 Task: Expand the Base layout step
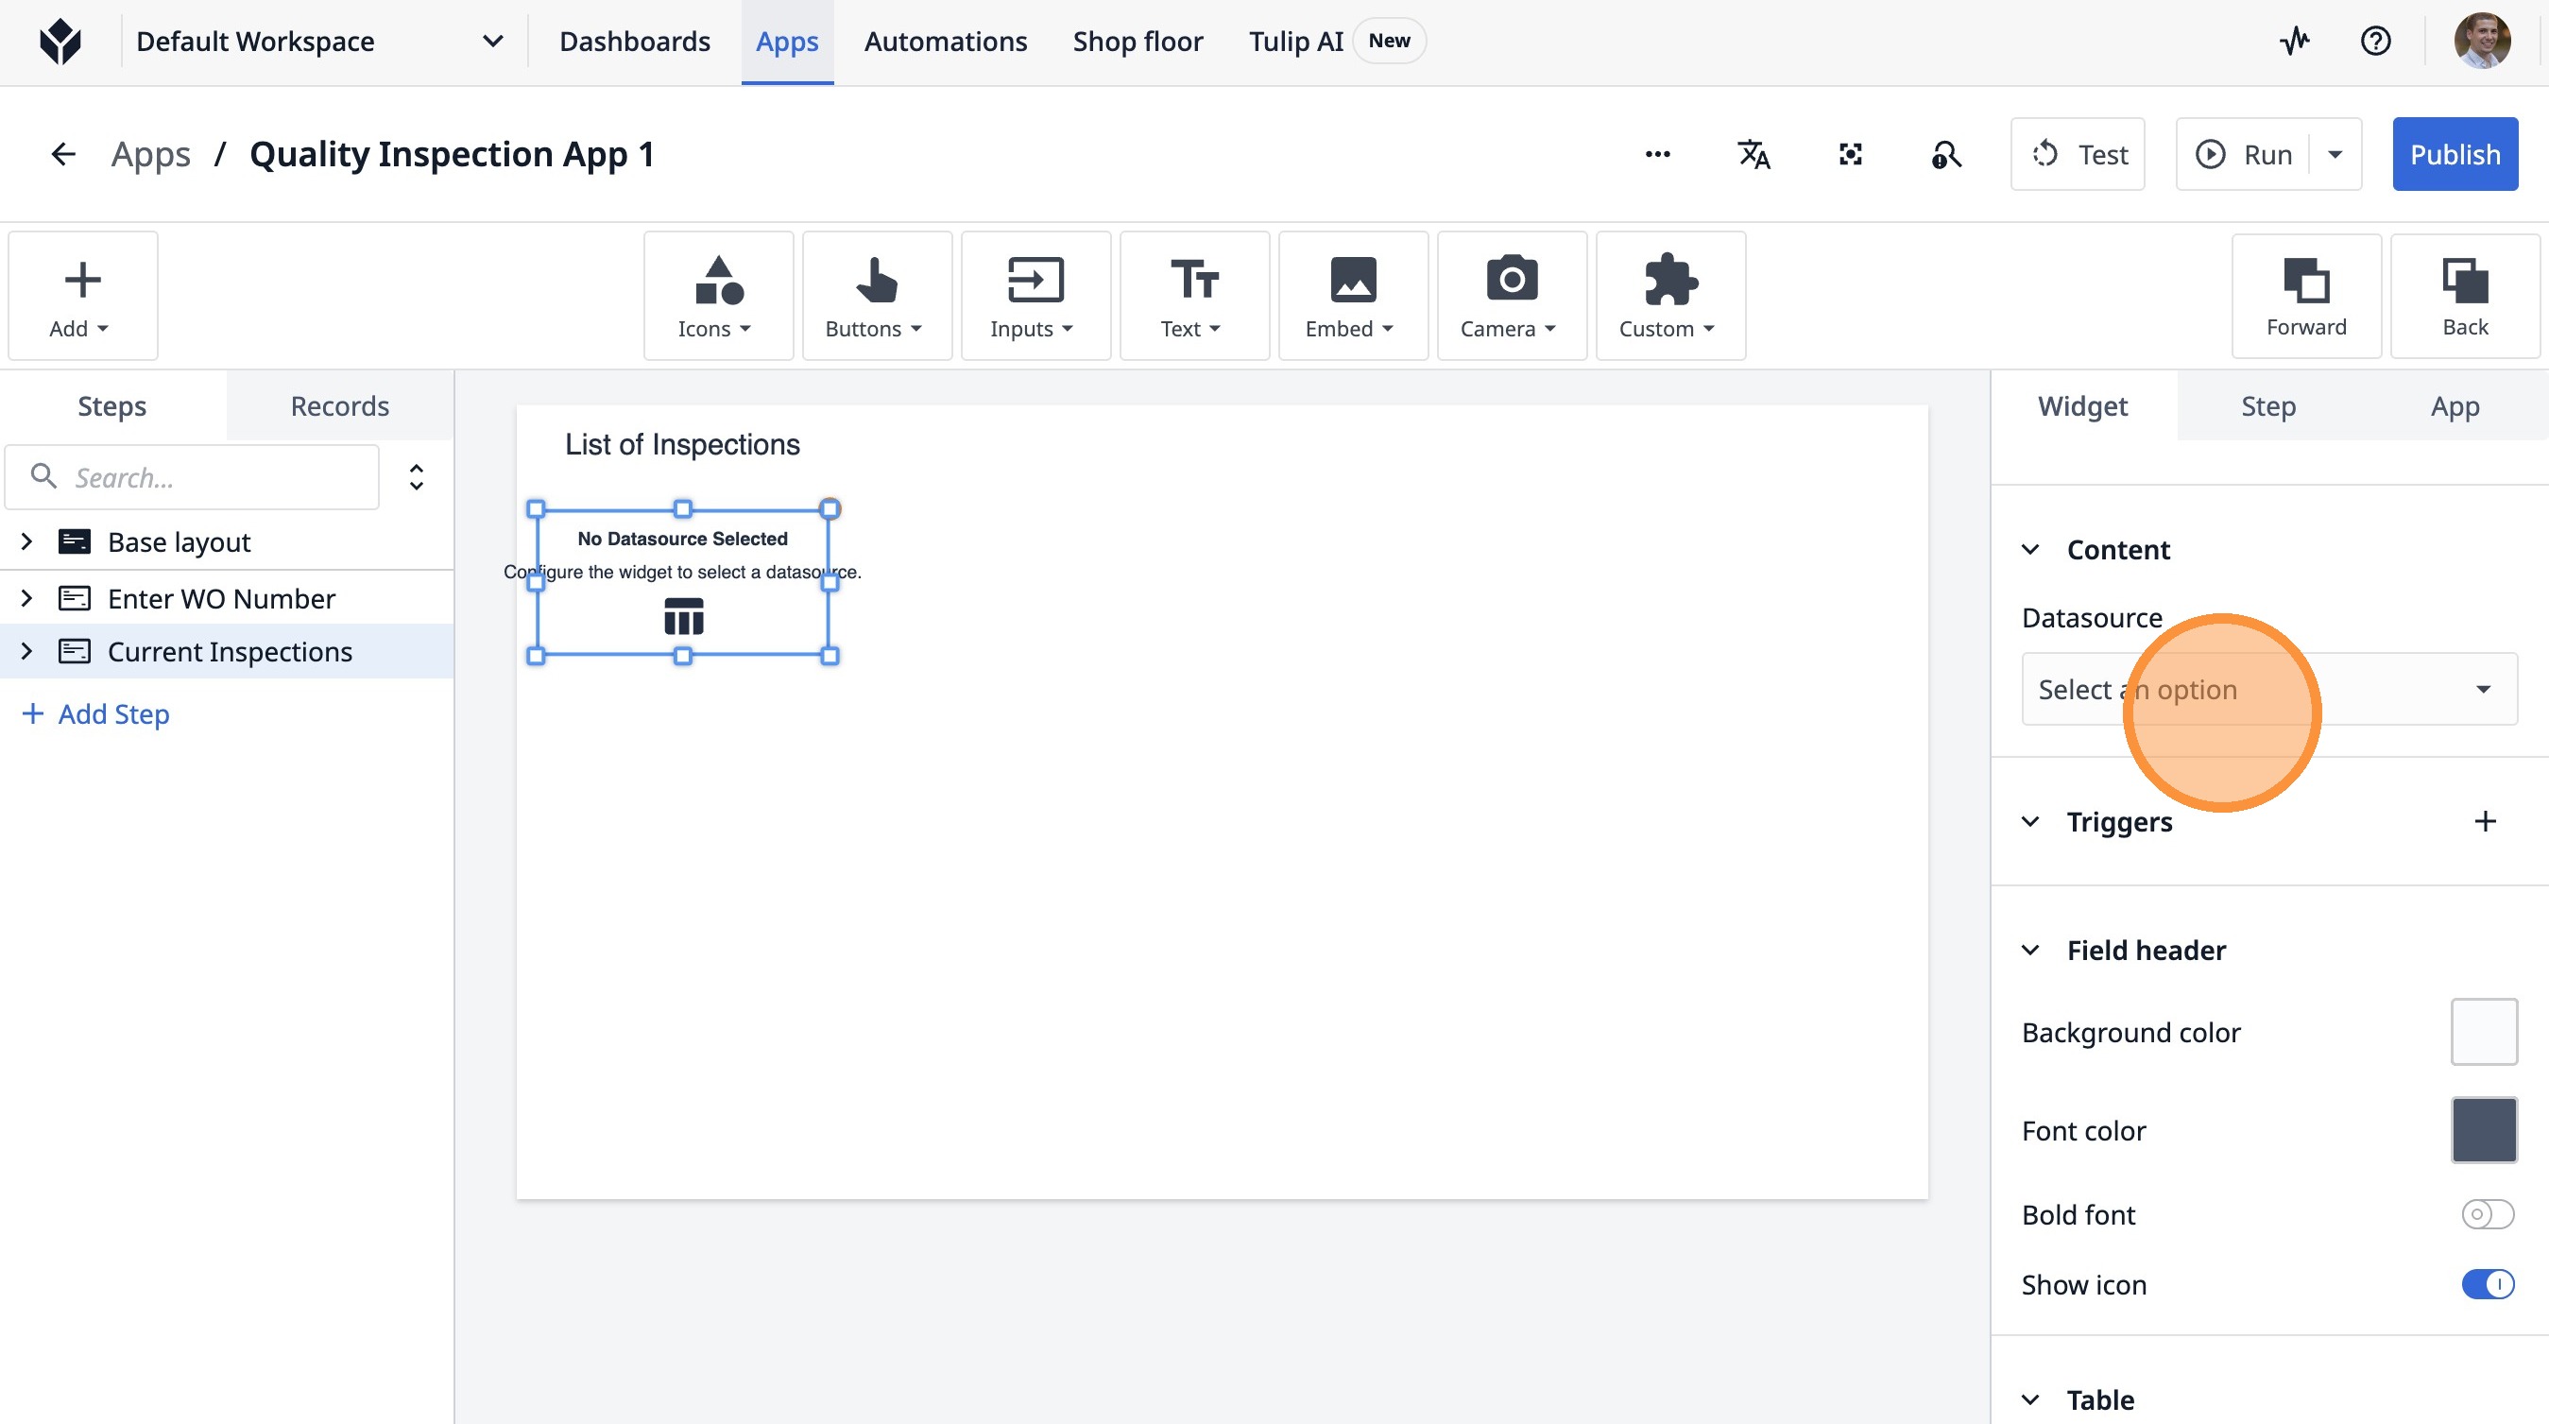(26, 542)
